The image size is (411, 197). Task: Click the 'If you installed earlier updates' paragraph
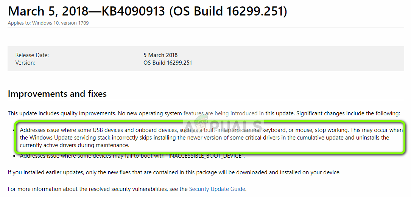tap(174, 172)
